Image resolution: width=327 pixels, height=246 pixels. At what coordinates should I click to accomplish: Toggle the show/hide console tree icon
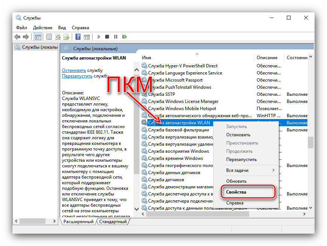pos(38,37)
